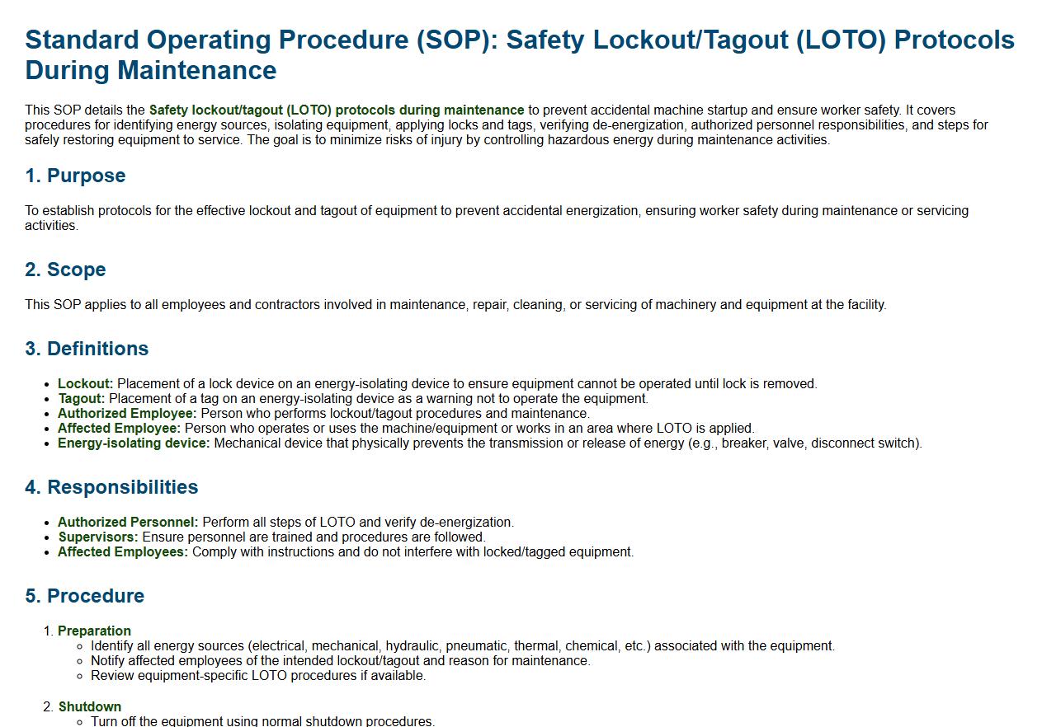Click the Scope paragraph about employees and contractors

pyautogui.click(x=455, y=305)
